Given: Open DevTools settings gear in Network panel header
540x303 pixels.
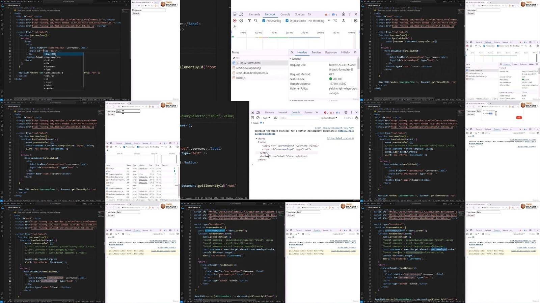Looking at the screenshot, I should tap(344, 14).
